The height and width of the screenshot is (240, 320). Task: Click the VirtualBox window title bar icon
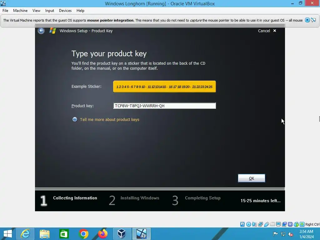coord(3,3)
